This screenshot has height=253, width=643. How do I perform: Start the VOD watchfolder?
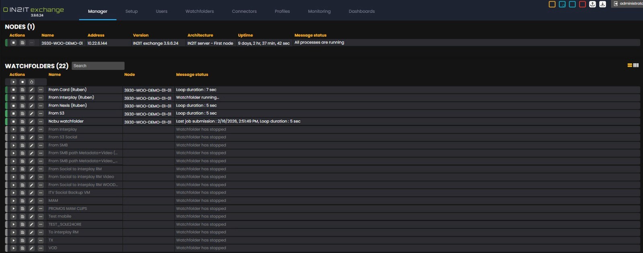click(13, 248)
